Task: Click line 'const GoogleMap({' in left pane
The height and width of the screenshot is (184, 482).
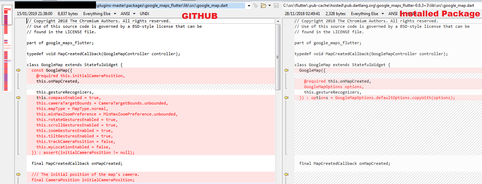Action: click(52, 70)
